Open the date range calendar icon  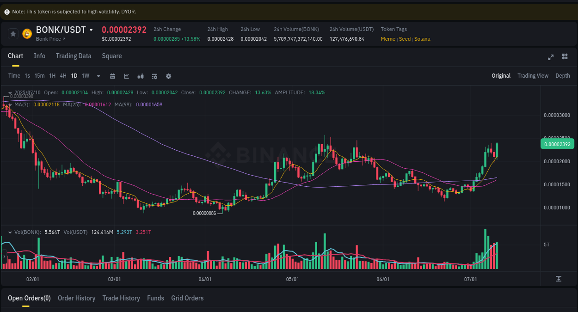113,76
